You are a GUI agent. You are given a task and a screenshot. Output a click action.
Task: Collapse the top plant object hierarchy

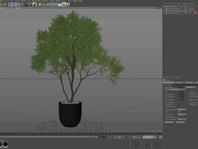click(x=164, y=6)
